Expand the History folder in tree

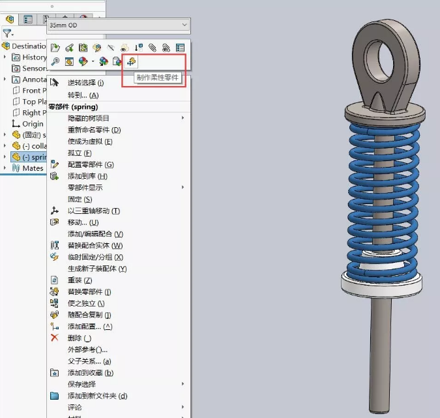coord(5,57)
